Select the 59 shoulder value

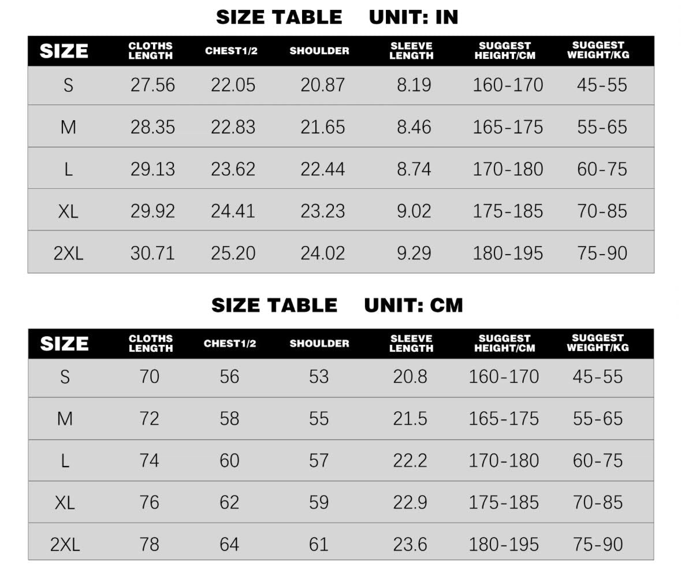click(x=319, y=502)
